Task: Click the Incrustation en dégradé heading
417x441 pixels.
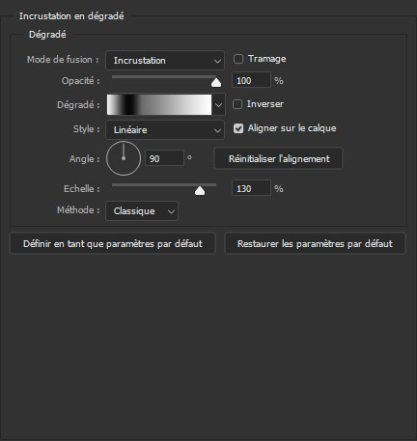Action: pos(71,16)
